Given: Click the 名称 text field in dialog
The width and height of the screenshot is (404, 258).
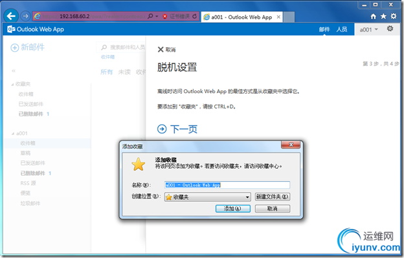Looking at the screenshot, I should pos(227,185).
